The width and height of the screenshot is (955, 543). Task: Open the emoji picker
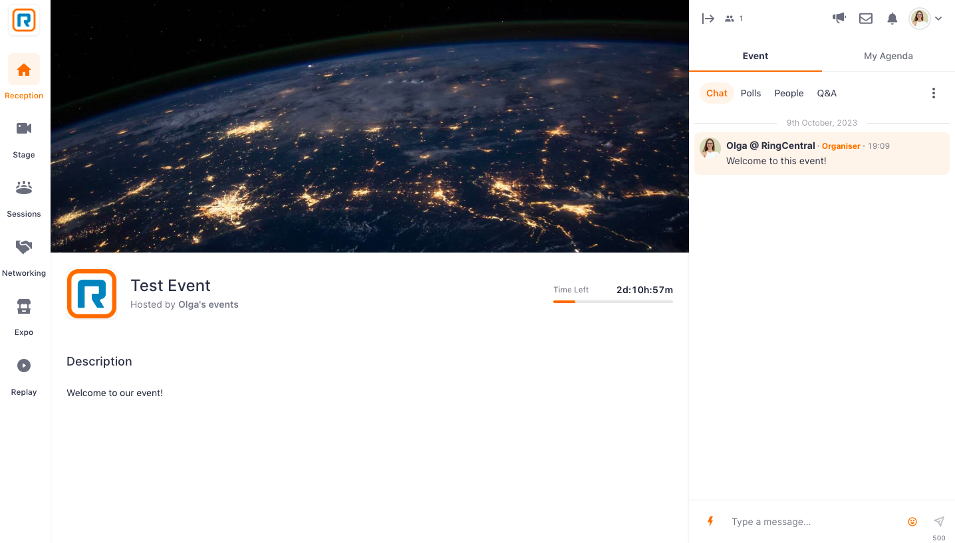[x=912, y=522]
